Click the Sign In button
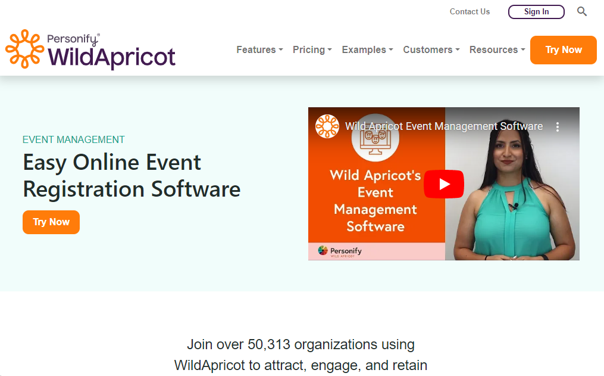 (536, 11)
